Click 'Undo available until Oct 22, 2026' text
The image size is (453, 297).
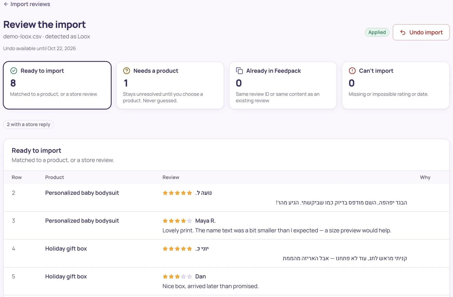tap(40, 48)
